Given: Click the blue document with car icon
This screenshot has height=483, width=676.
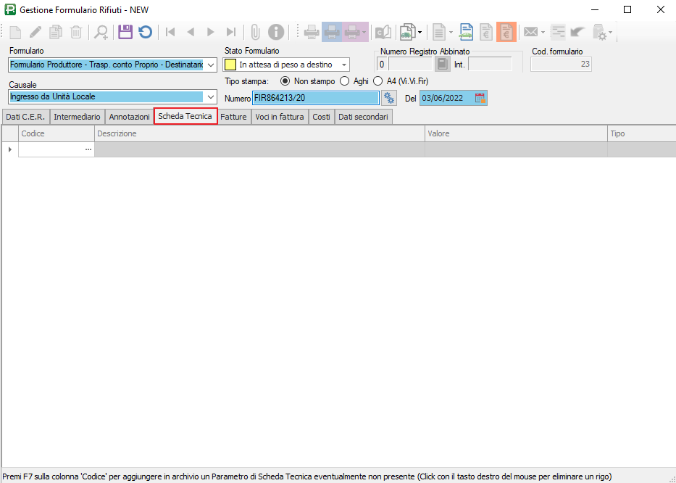Looking at the screenshot, I should [x=467, y=32].
